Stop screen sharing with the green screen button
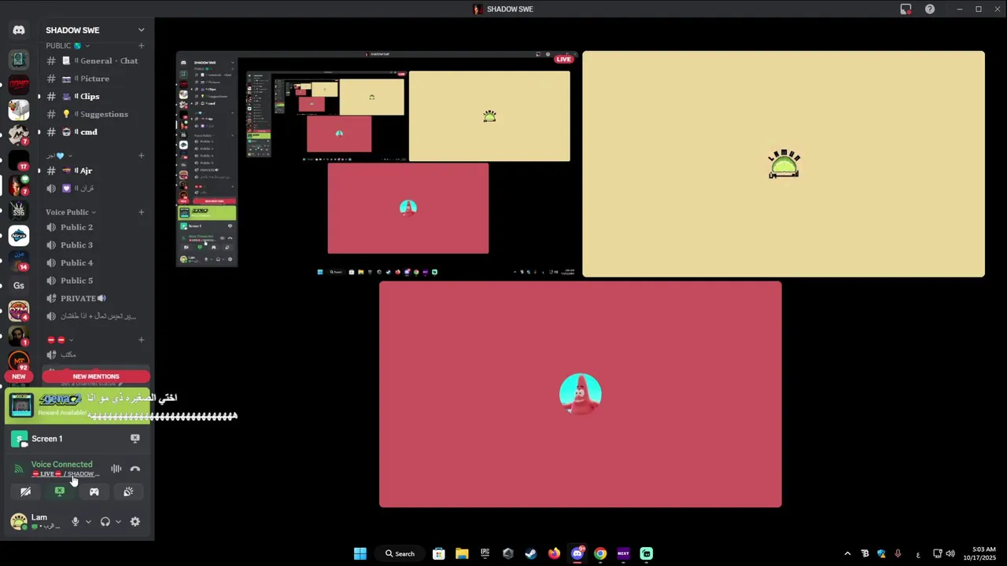Viewport: 1007px width, 566px height. tap(60, 491)
